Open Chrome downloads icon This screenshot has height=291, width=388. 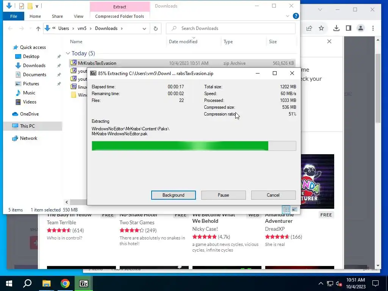pyautogui.click(x=336, y=28)
